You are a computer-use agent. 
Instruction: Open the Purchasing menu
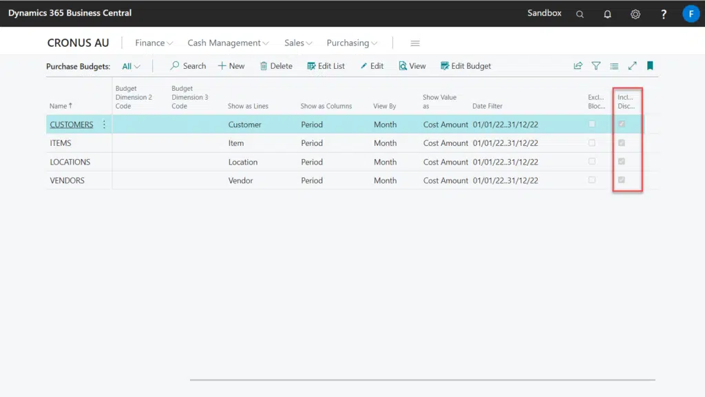352,43
